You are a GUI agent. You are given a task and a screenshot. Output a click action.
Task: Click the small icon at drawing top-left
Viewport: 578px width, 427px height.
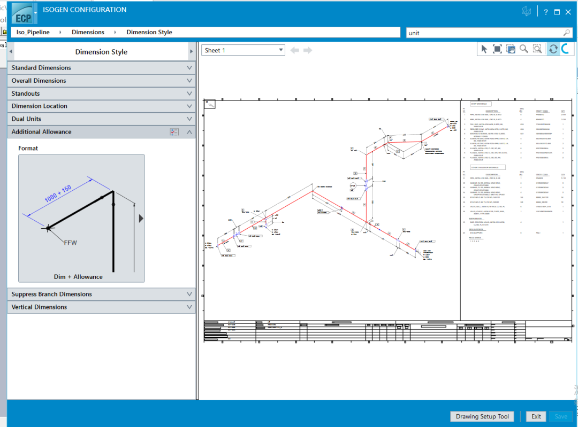[x=210, y=105]
